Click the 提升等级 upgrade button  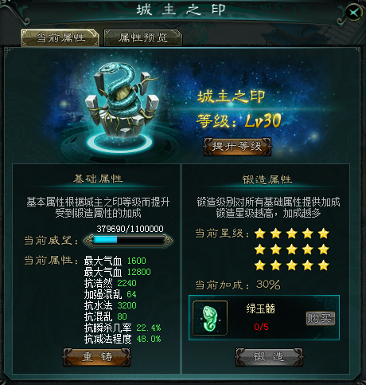pos(237,147)
